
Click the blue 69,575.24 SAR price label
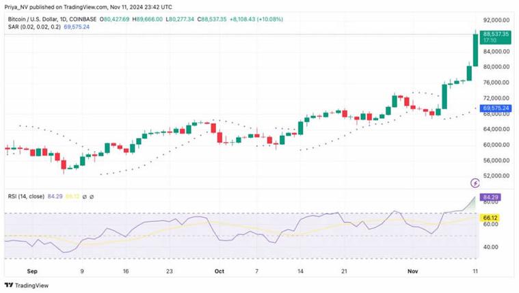(x=496, y=108)
